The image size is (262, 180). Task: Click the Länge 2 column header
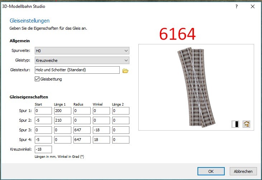coord(118,104)
